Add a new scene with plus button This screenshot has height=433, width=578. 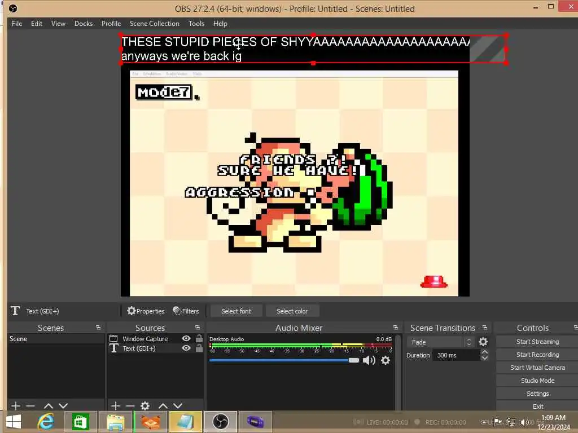pyautogui.click(x=15, y=406)
